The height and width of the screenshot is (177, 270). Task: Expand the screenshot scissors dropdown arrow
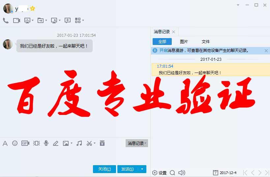[x=95, y=143]
